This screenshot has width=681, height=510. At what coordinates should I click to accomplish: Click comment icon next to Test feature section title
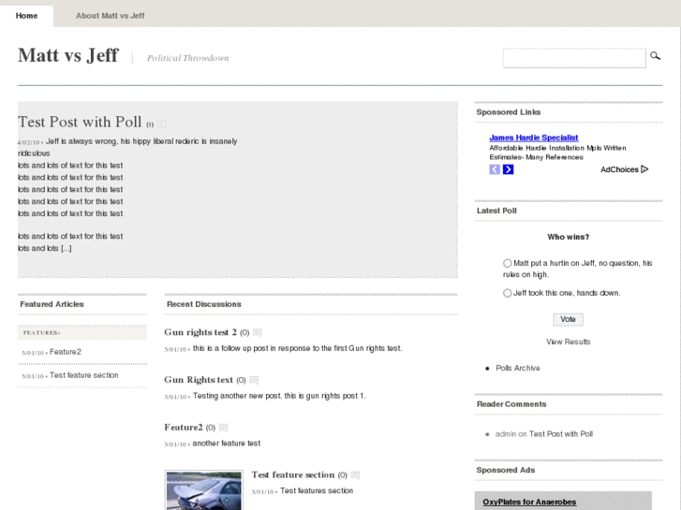click(x=355, y=475)
